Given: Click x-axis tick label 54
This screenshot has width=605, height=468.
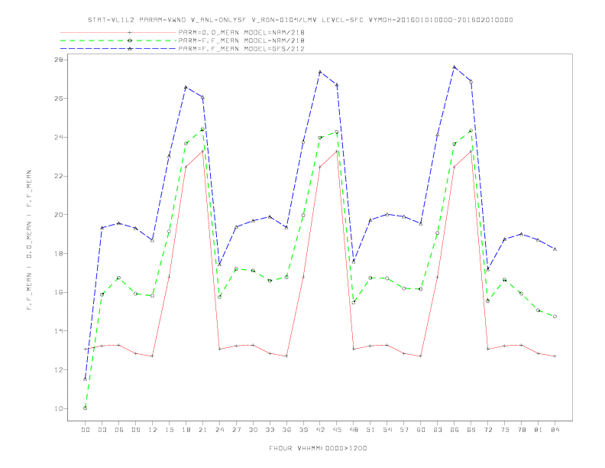Looking at the screenshot, I should click(x=387, y=430).
